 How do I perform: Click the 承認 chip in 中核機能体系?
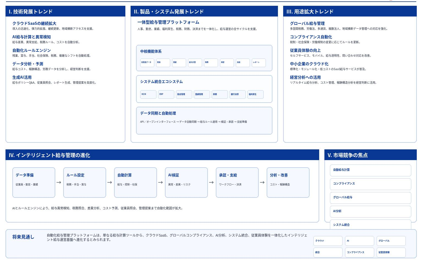[x=227, y=62]
